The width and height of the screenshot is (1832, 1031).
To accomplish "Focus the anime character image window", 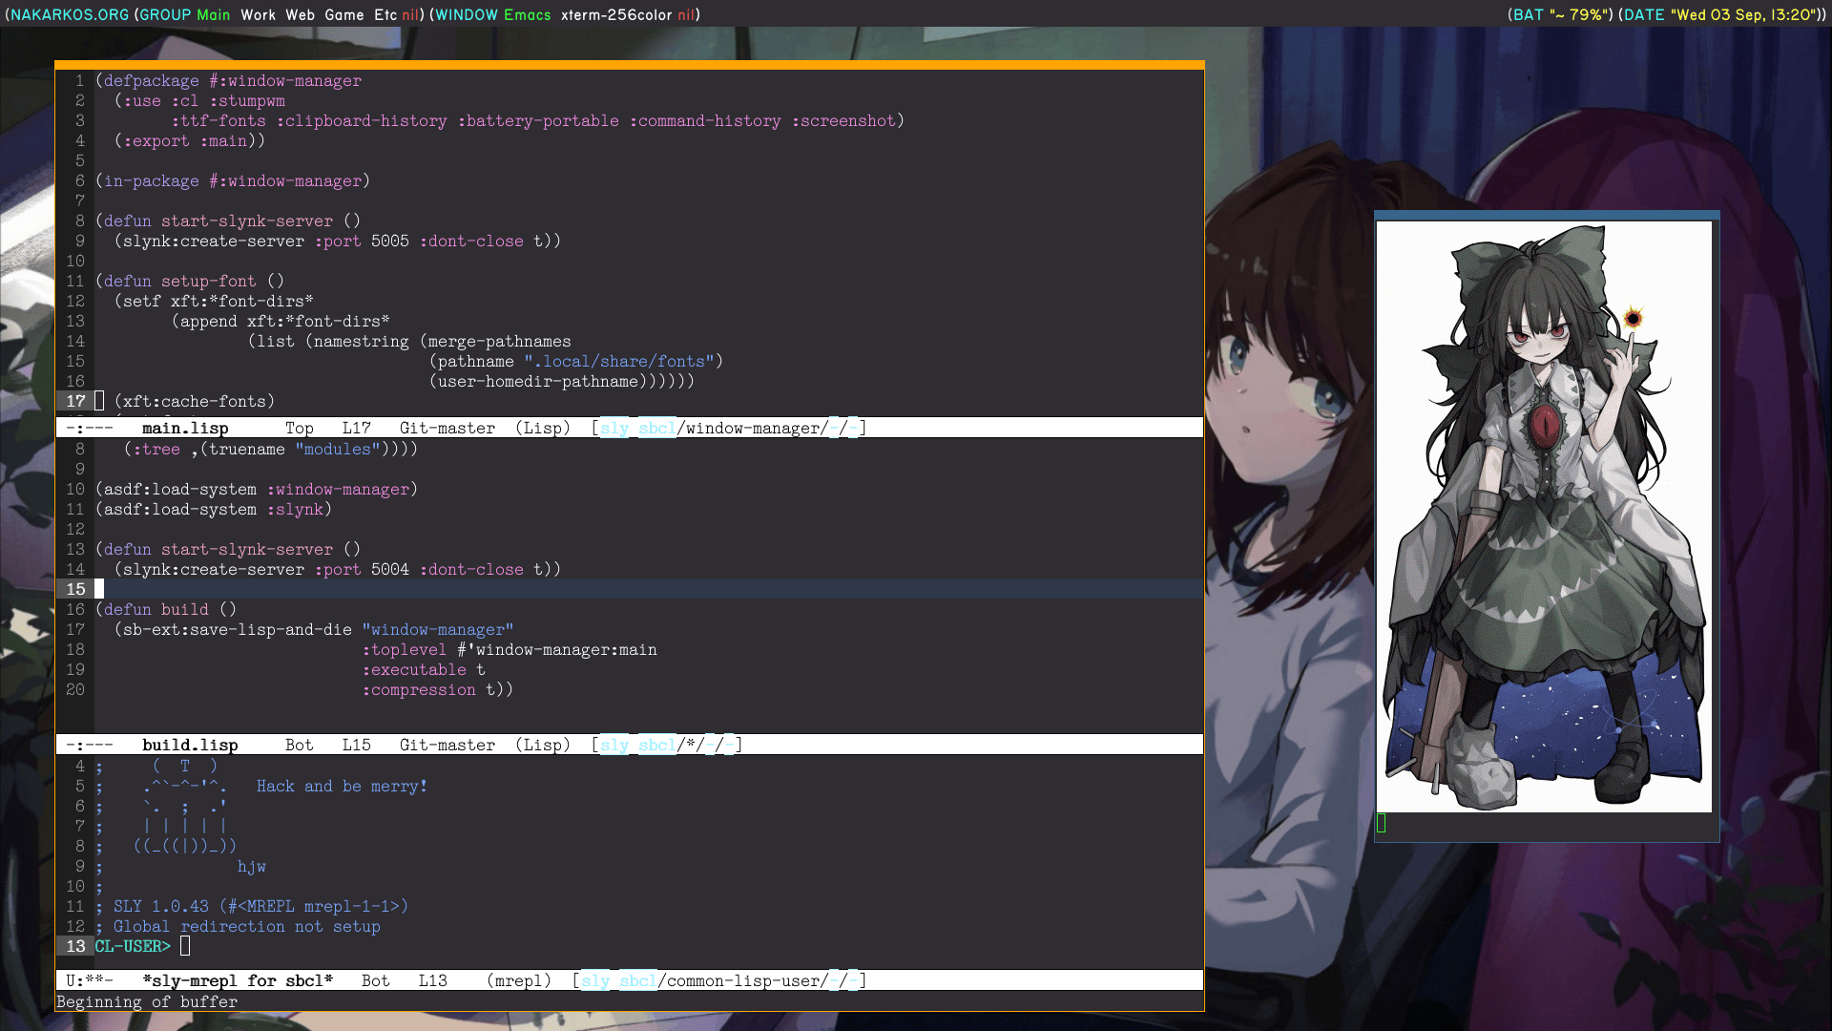I will pyautogui.click(x=1544, y=515).
